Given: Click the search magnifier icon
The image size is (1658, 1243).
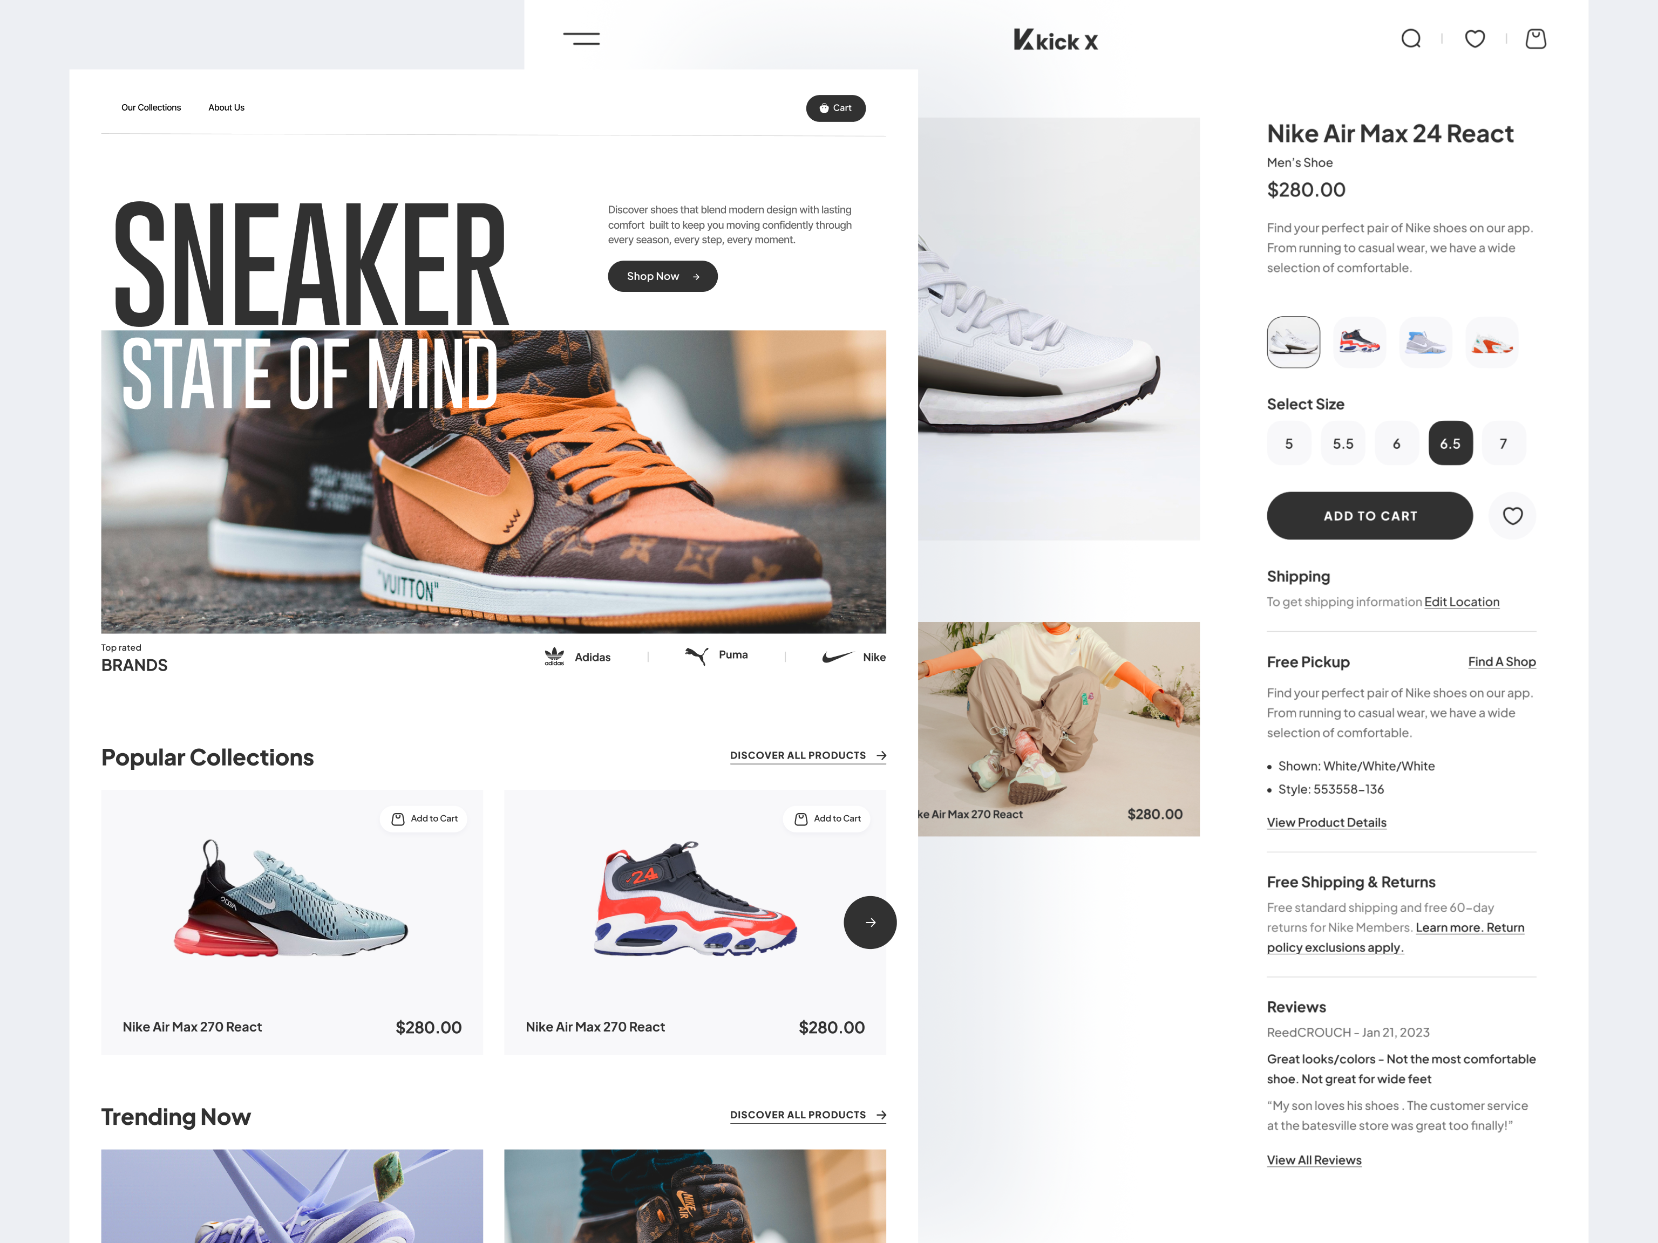Looking at the screenshot, I should [1411, 38].
